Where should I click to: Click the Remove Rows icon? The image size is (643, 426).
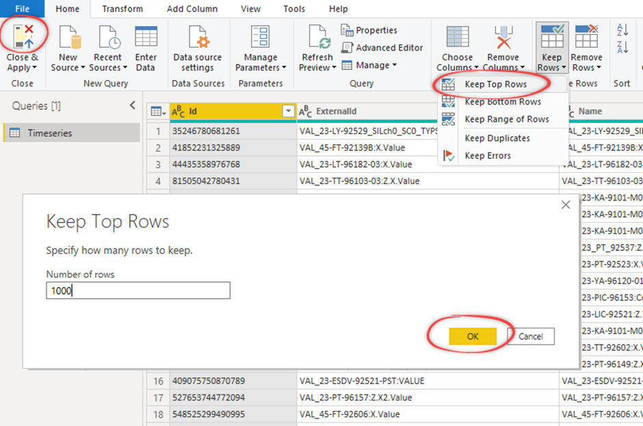[x=586, y=37]
